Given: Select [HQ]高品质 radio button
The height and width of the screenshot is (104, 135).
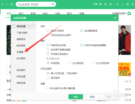Looking at the screenshot, I should tap(70, 63).
